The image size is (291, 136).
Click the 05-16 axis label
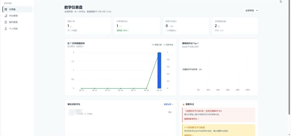coord(120,90)
